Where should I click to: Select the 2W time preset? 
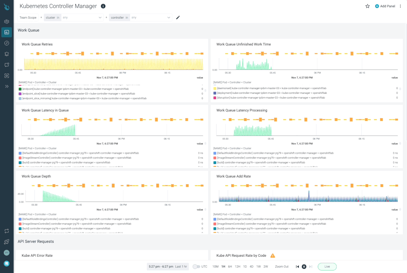click(x=266, y=267)
